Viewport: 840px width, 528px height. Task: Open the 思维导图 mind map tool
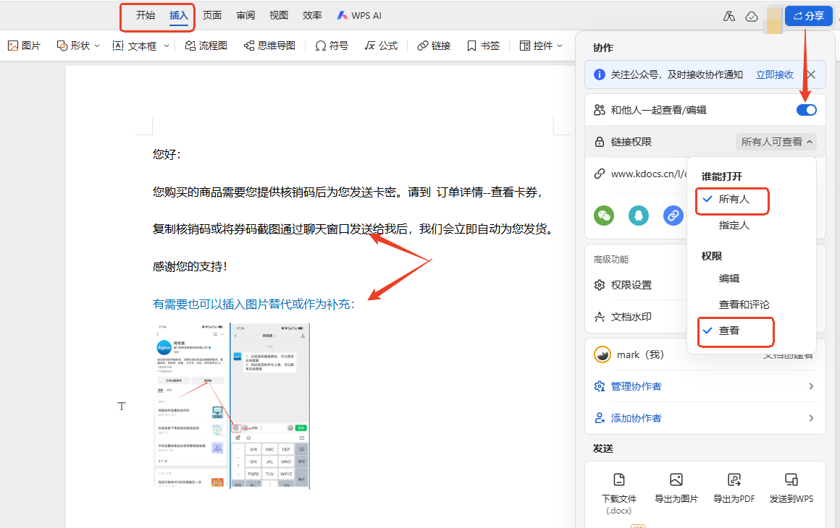pyautogui.click(x=269, y=46)
